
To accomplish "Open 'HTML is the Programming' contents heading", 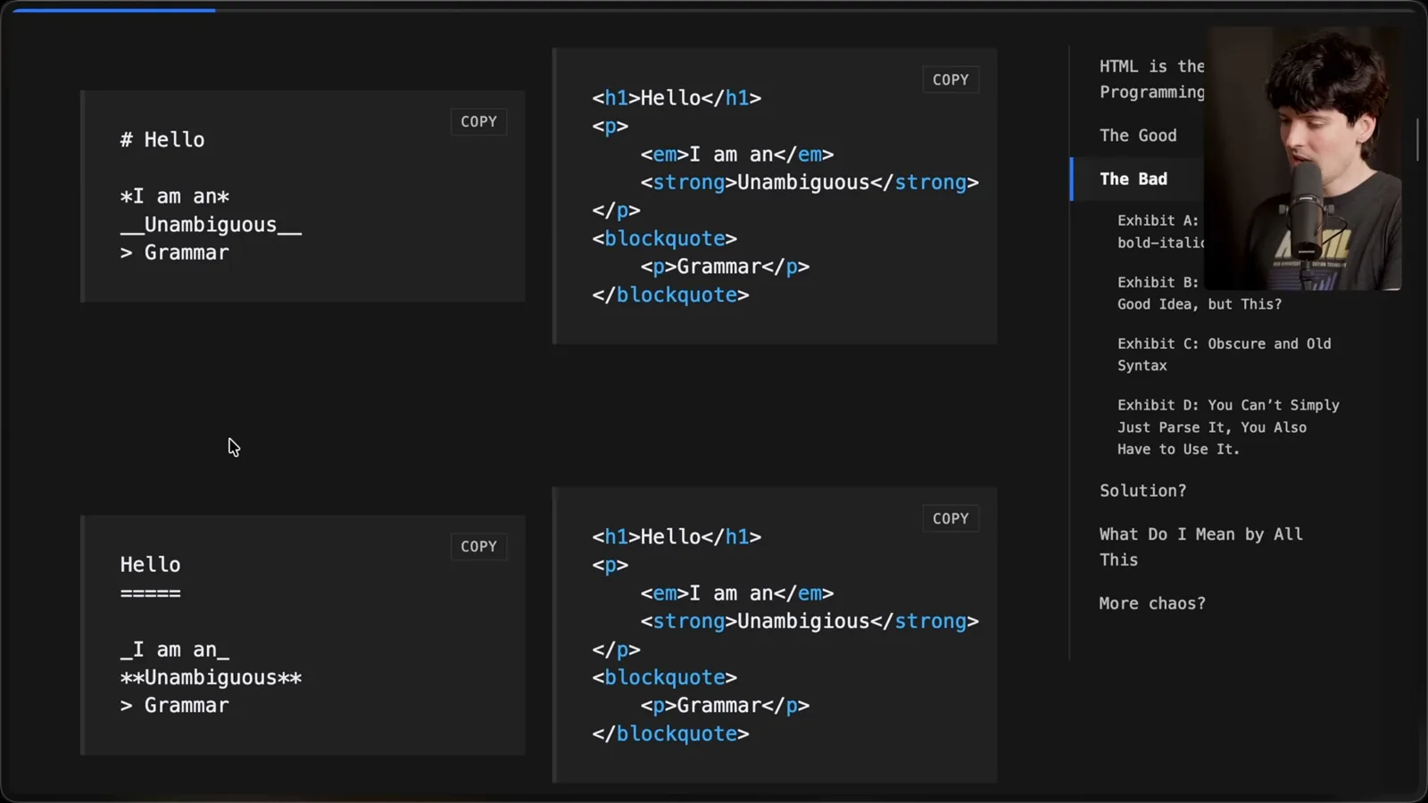I will pos(1152,79).
